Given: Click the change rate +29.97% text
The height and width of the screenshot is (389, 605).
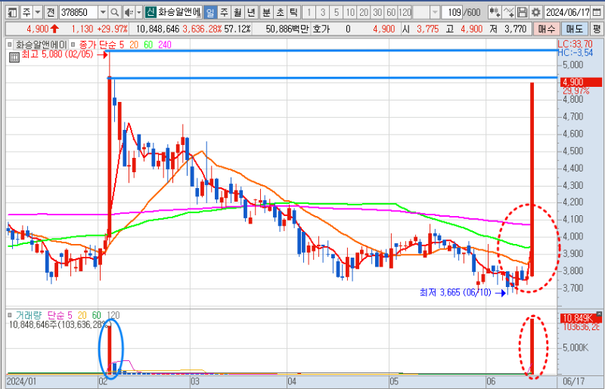Looking at the screenshot, I should [x=112, y=29].
